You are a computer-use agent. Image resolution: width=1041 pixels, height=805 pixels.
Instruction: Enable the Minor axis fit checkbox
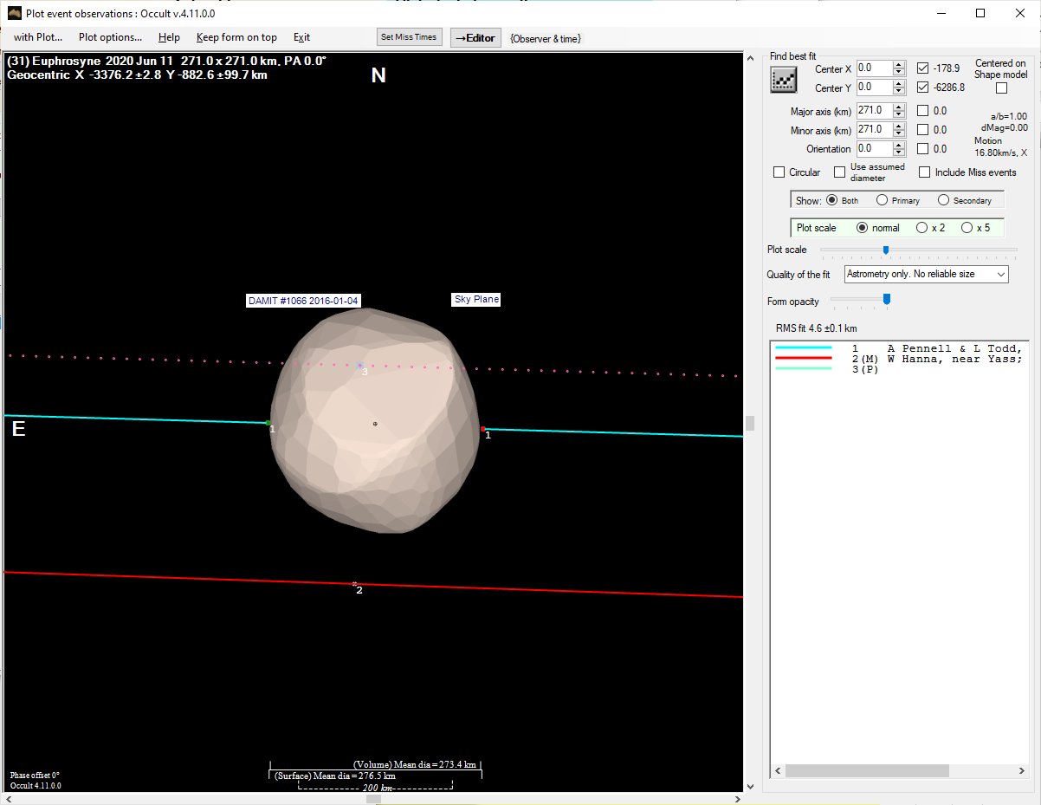[923, 130]
